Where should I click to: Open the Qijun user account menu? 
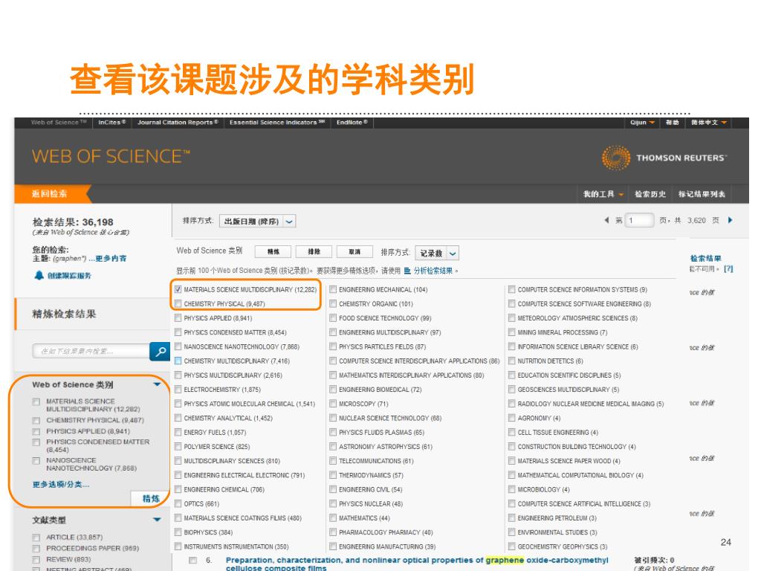click(642, 123)
